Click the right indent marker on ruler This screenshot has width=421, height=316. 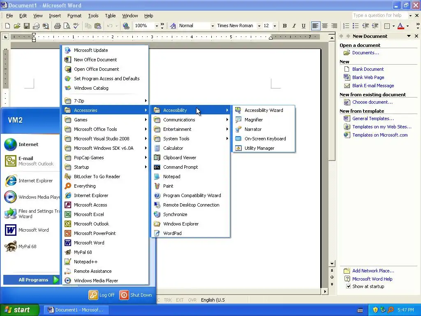pyautogui.click(x=271, y=38)
